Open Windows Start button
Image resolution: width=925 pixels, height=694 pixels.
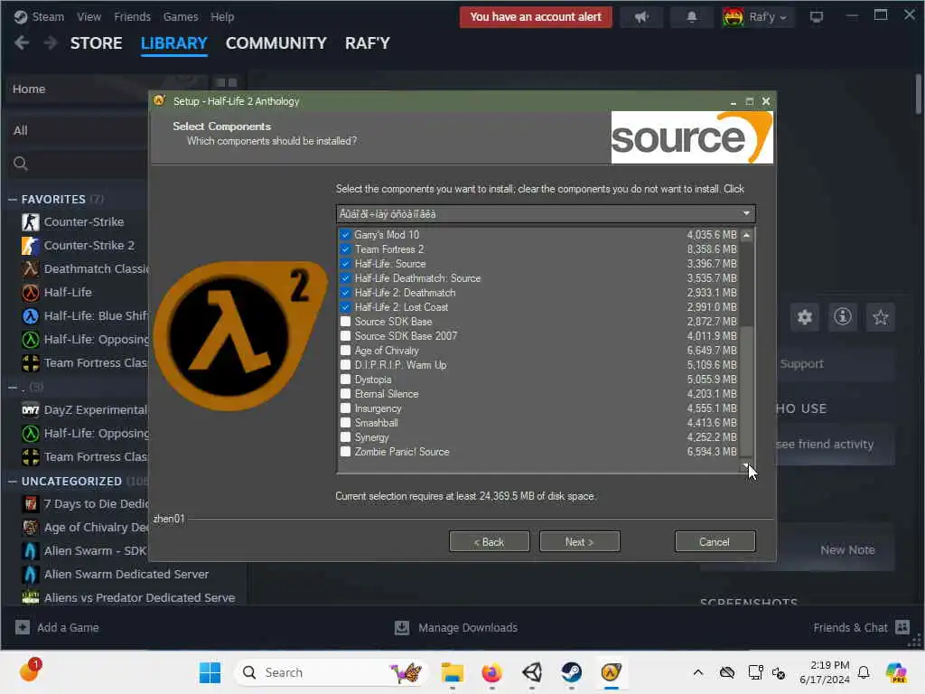click(210, 672)
